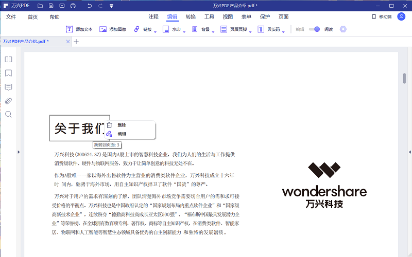
Task: Click the user account avatar icon
Action: 401,16
